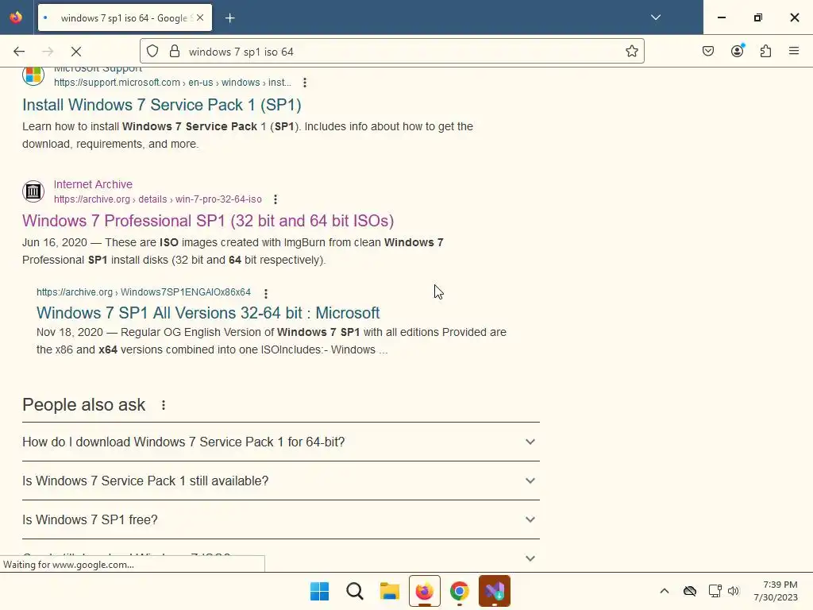Open the tracking protection shield icon

click(152, 52)
